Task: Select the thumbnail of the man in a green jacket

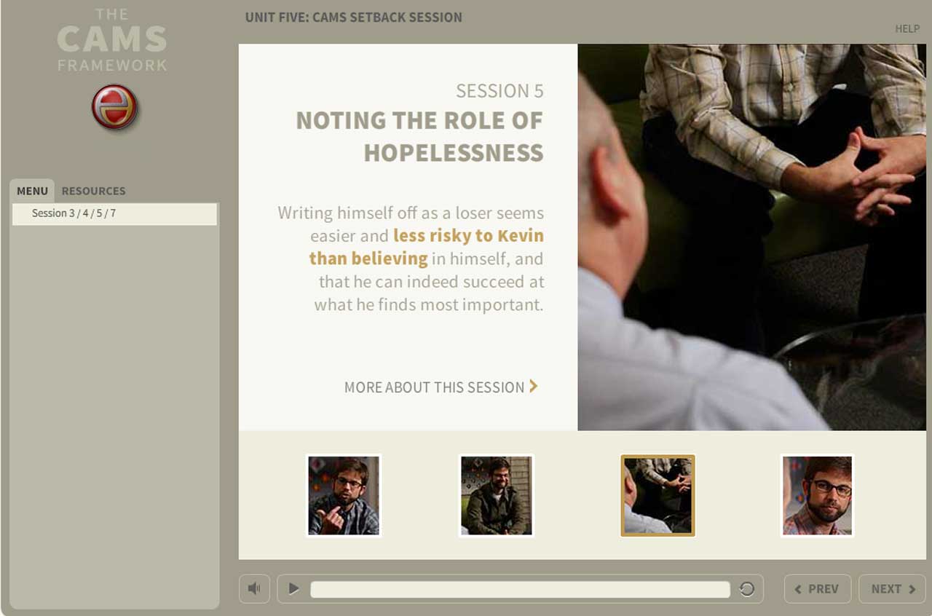Action: tap(497, 495)
